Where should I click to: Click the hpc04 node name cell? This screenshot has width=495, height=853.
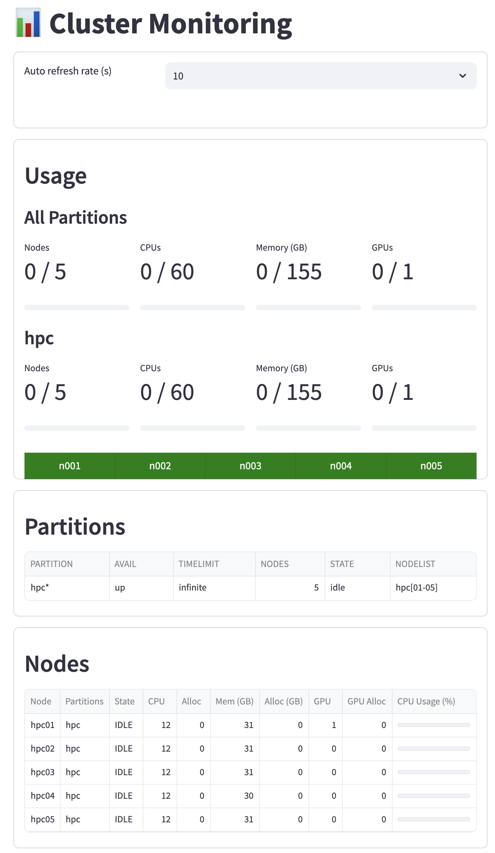pyautogui.click(x=43, y=796)
